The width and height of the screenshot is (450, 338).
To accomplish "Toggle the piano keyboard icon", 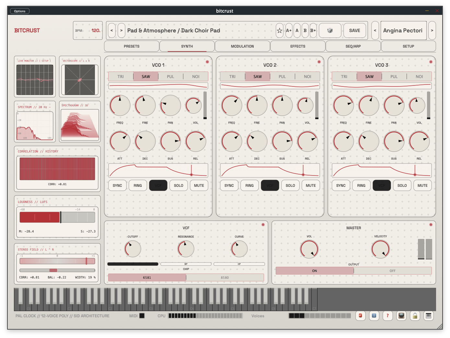I will 429,316.
